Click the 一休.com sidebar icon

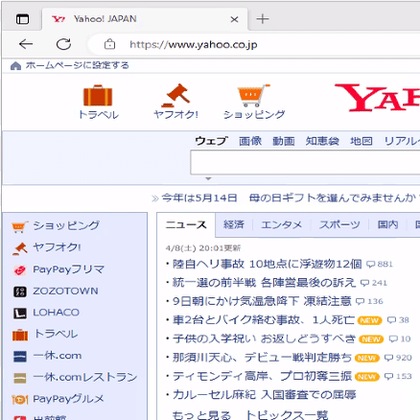20,357
